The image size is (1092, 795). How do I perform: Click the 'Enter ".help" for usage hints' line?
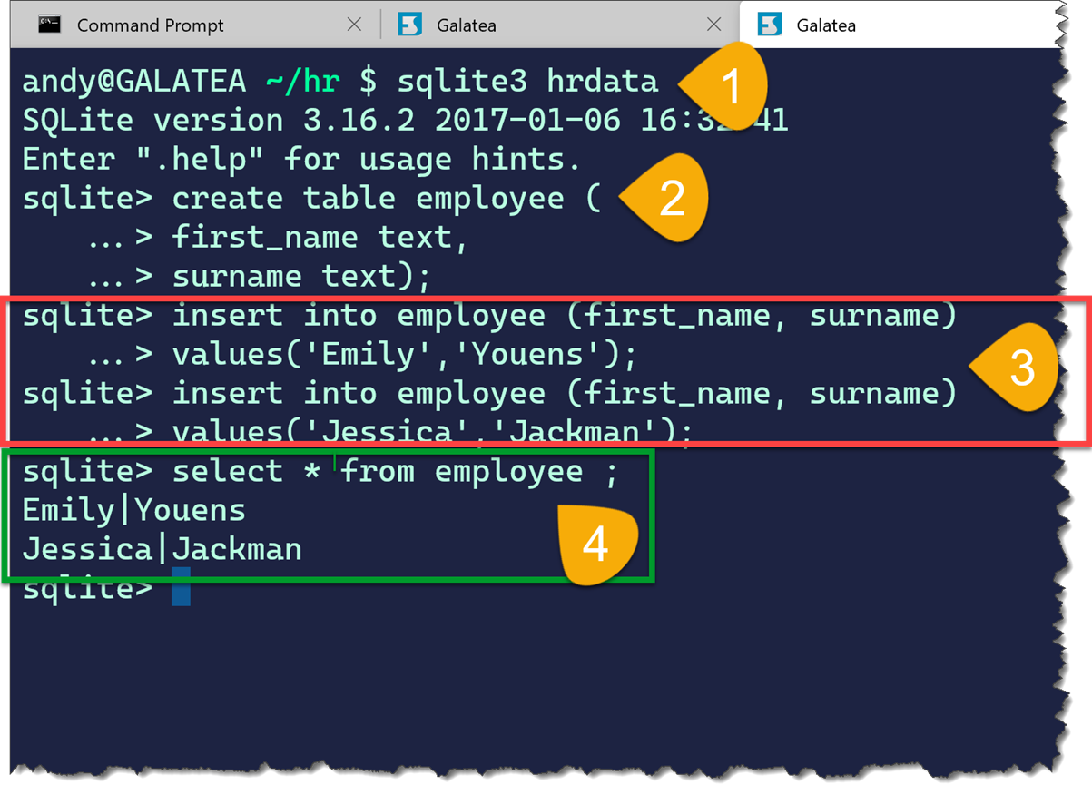301,160
